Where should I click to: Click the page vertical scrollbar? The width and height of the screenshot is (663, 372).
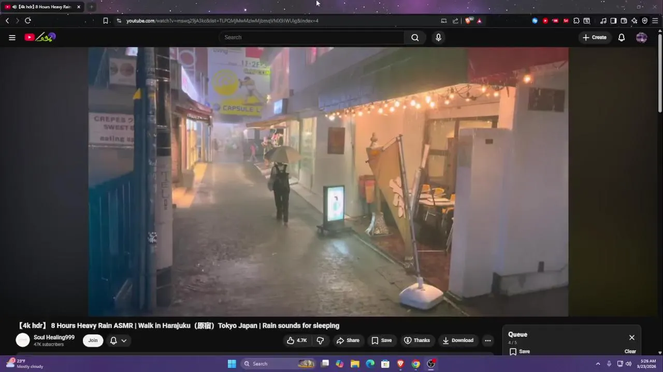659,72
